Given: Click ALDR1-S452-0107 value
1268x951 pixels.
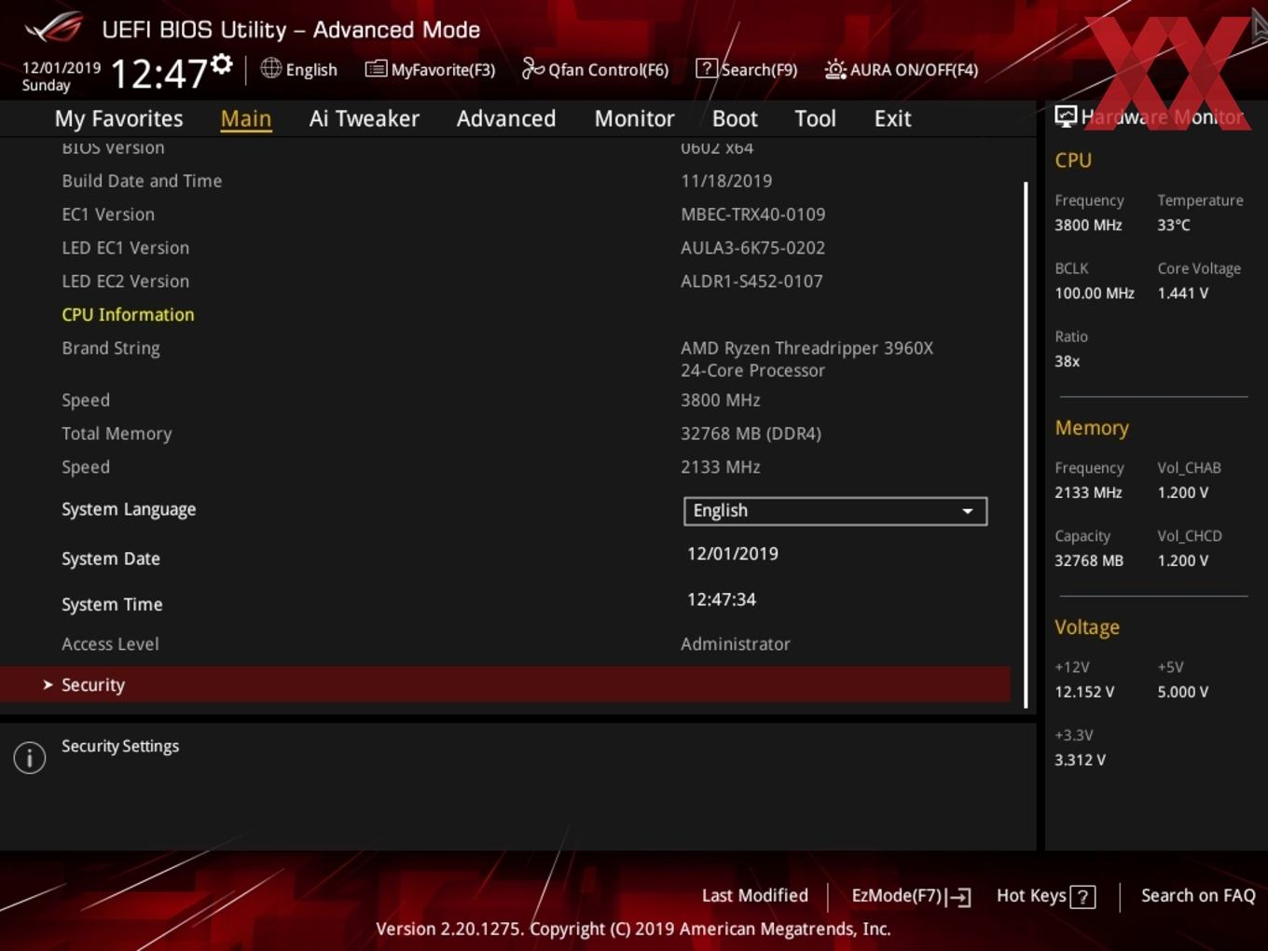Looking at the screenshot, I should [x=751, y=282].
